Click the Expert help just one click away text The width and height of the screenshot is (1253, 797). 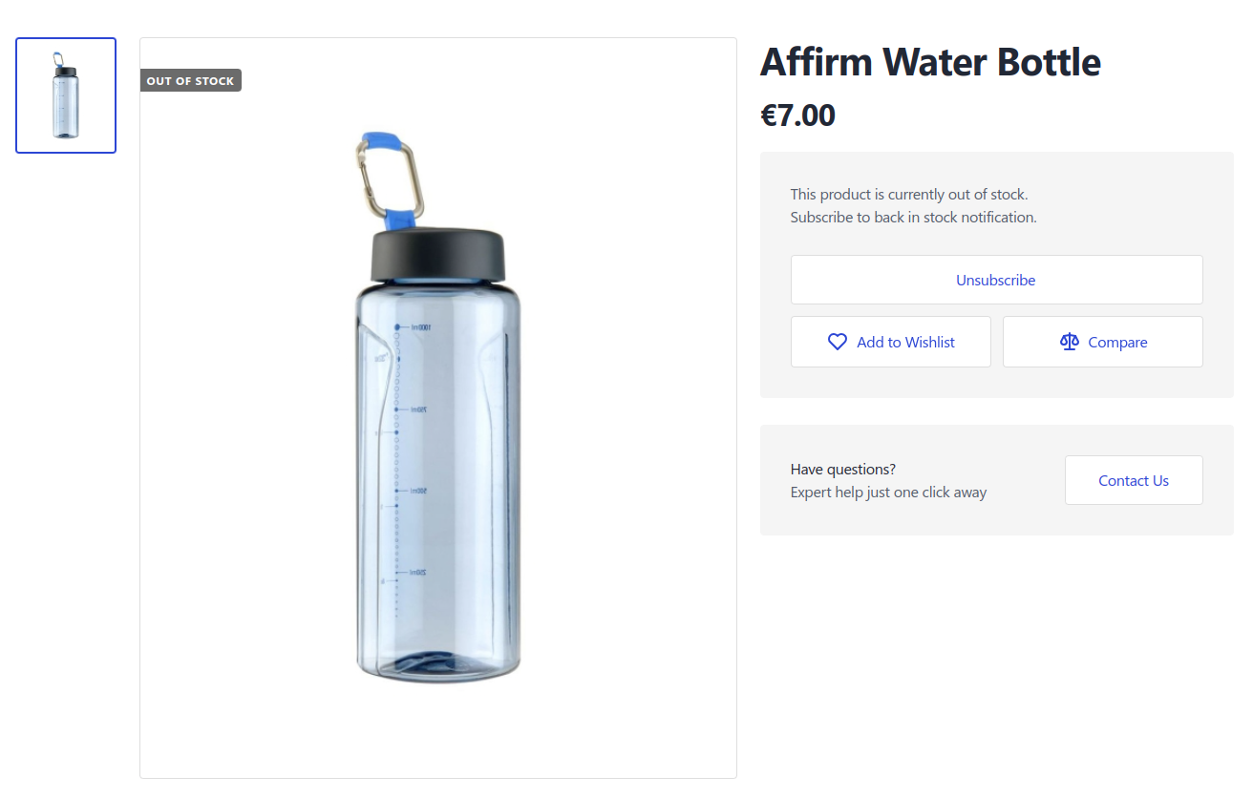pyautogui.click(x=888, y=492)
